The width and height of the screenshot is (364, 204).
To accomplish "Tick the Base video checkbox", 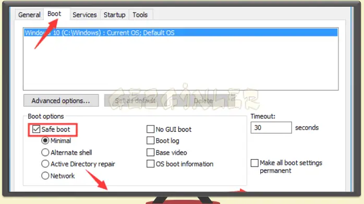I will (150, 152).
